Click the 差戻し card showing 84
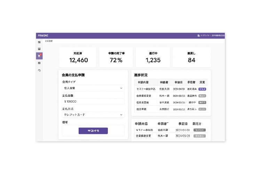Screen dimensions: 261x174 click(x=191, y=57)
